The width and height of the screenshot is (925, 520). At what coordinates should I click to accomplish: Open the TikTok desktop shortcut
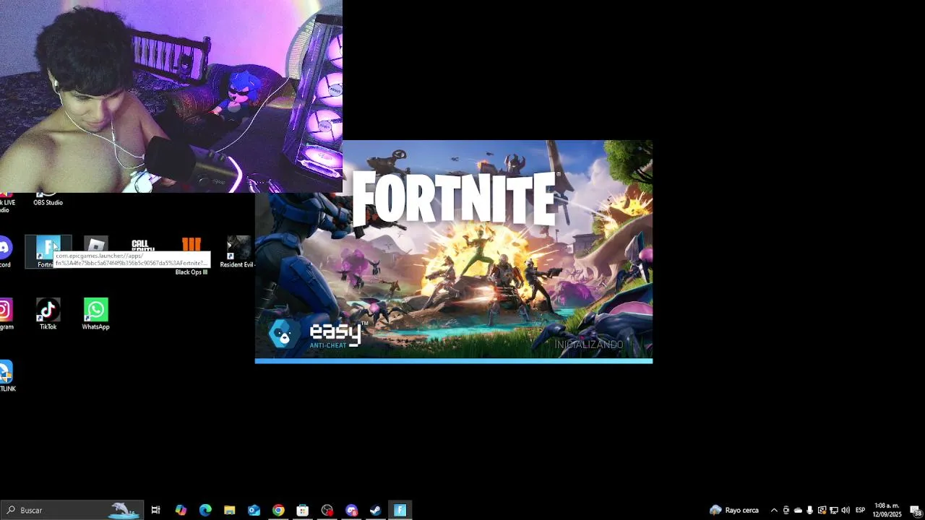48,314
